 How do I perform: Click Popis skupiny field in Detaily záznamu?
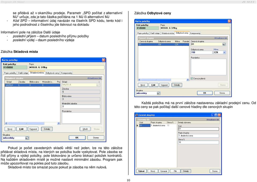(x=199, y=136)
